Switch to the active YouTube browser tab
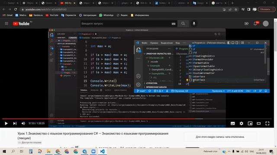The height and width of the screenshot is (155, 277). coord(68,3)
